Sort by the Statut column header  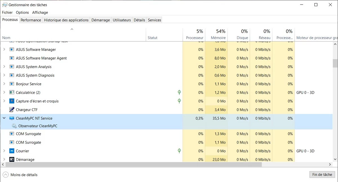164,34
